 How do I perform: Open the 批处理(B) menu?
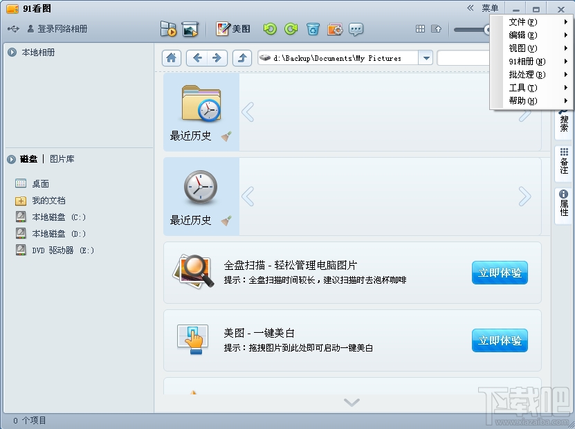[x=532, y=75]
